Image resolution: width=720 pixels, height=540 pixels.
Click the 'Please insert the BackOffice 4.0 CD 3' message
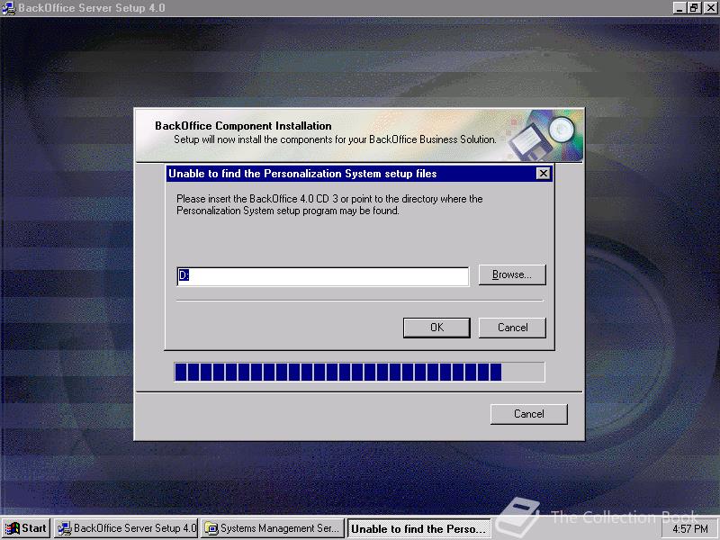(x=329, y=205)
